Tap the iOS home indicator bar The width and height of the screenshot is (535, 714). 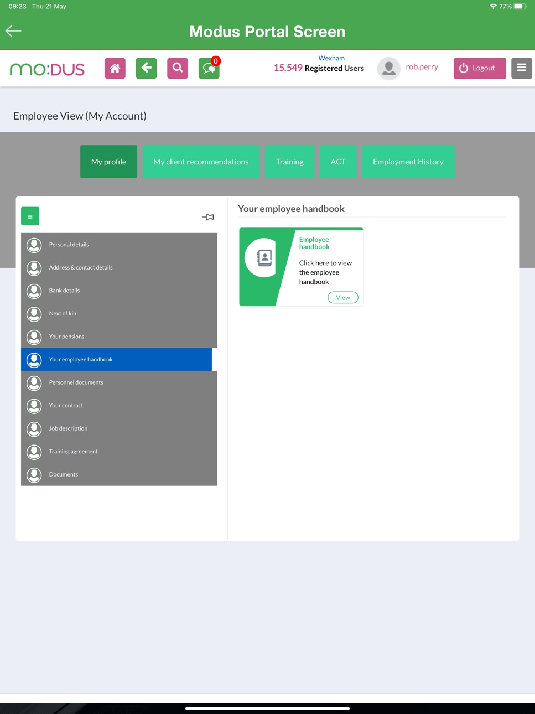tap(267, 708)
